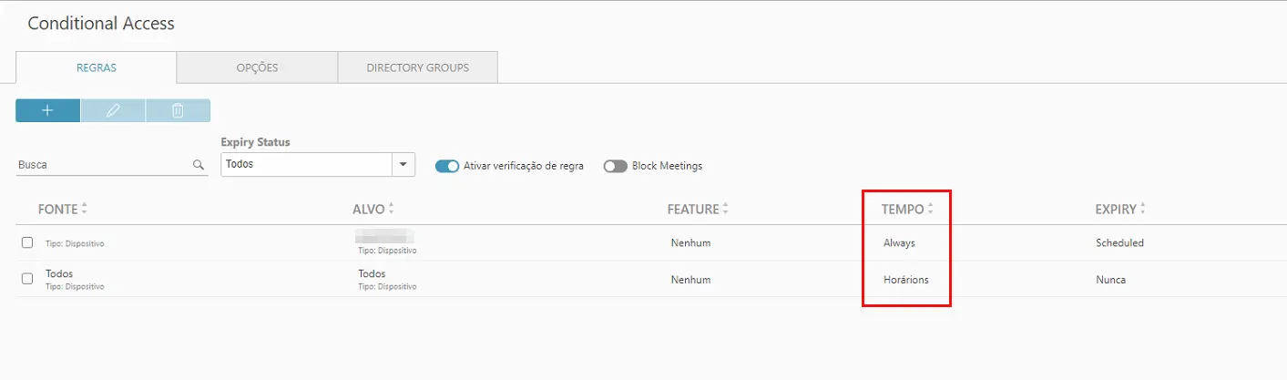Sort rules by TEMPO column arrows
Screen dimensions: 1287x380
click(x=931, y=209)
